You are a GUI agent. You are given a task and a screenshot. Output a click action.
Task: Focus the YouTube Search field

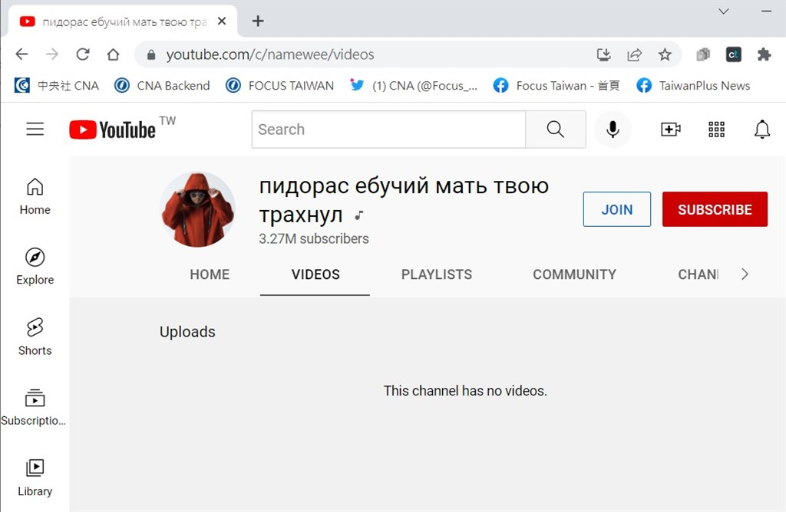pyautogui.click(x=388, y=129)
